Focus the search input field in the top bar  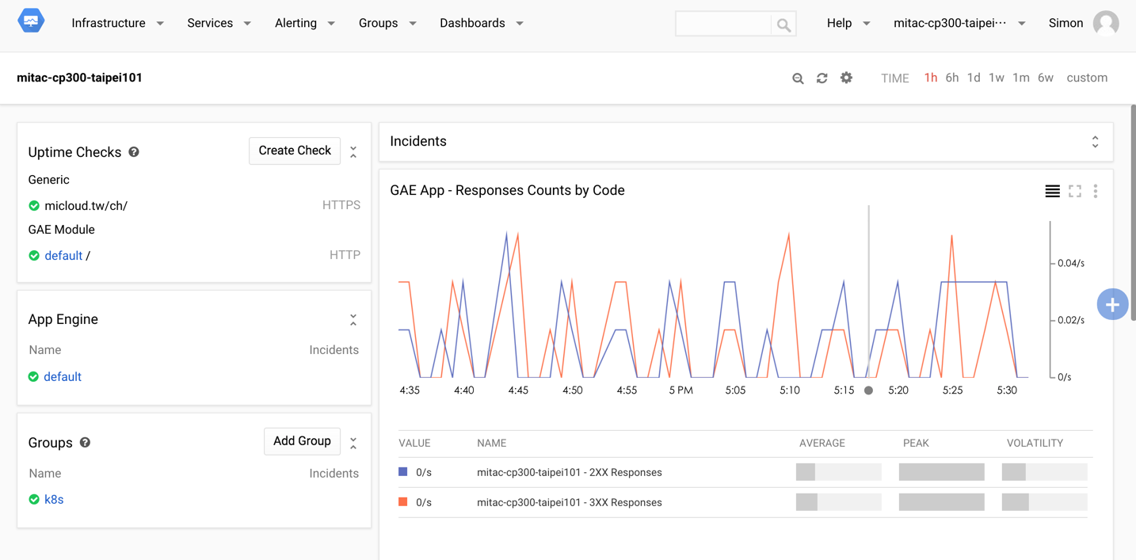(x=723, y=25)
